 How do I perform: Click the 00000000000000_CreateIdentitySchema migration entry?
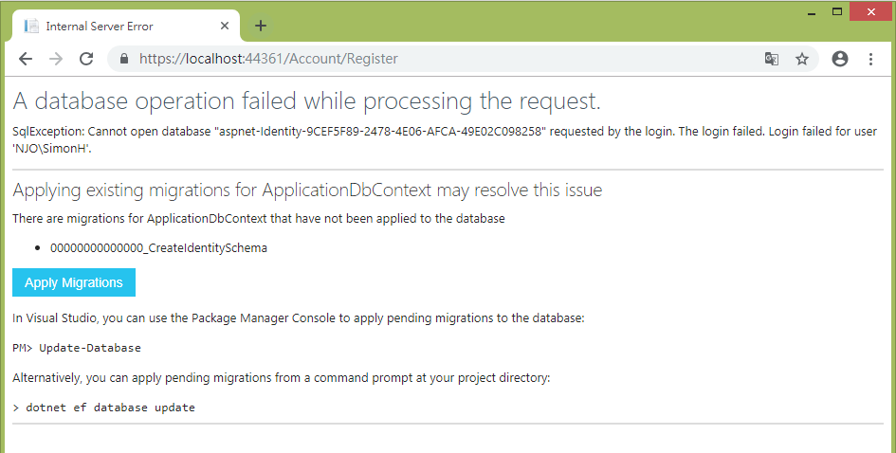(158, 248)
